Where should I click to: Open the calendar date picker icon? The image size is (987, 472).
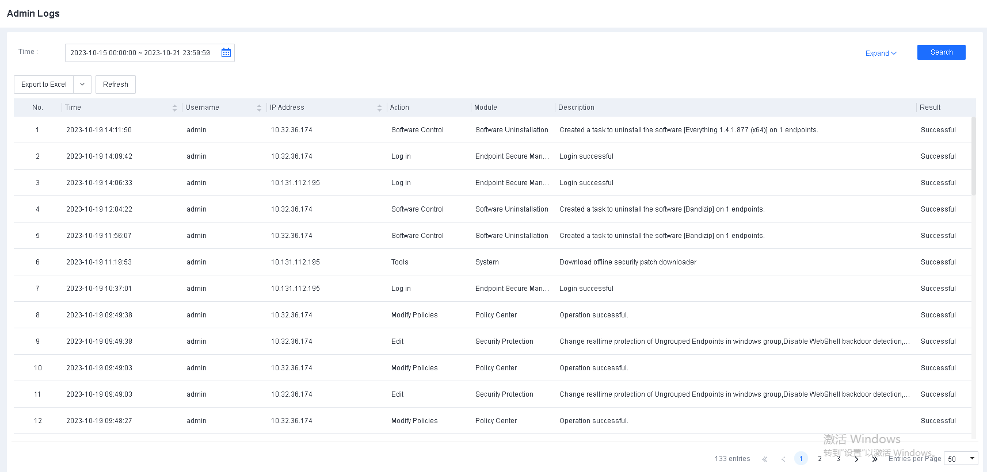[x=226, y=53]
